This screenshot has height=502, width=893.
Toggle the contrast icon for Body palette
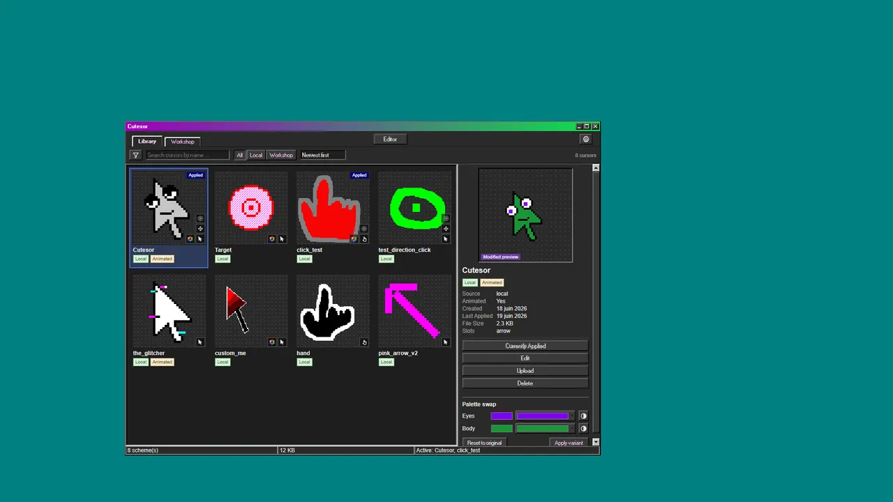coord(583,429)
